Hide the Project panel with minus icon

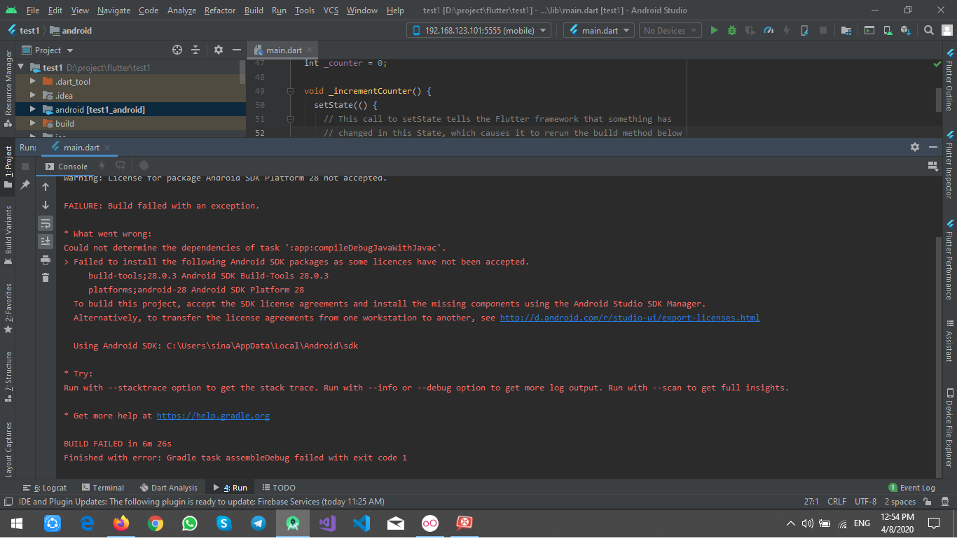pyautogui.click(x=236, y=50)
